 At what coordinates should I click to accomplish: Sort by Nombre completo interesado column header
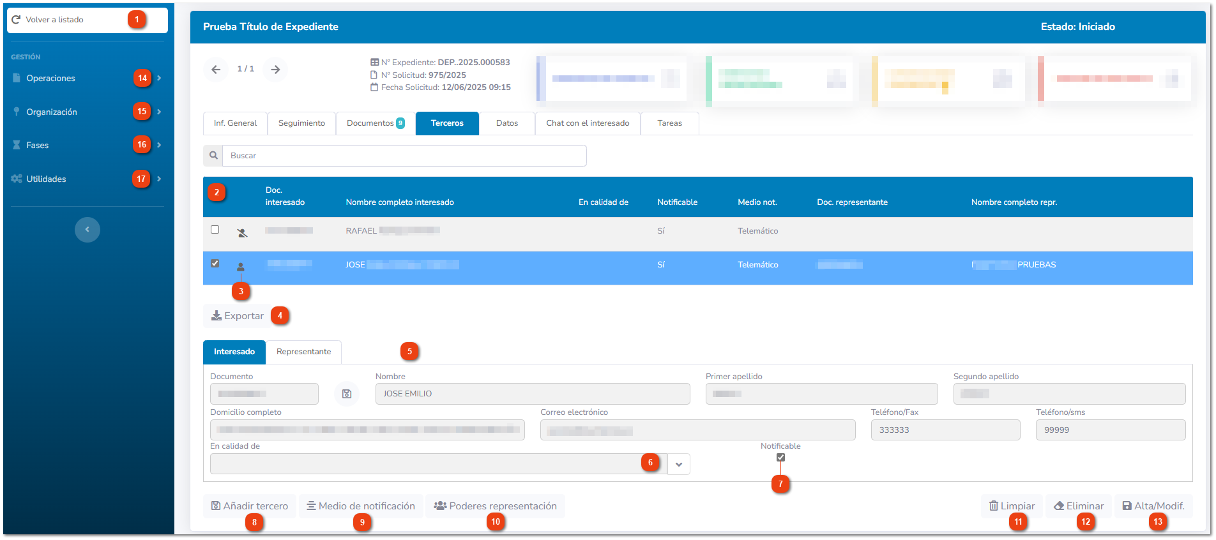pyautogui.click(x=400, y=202)
